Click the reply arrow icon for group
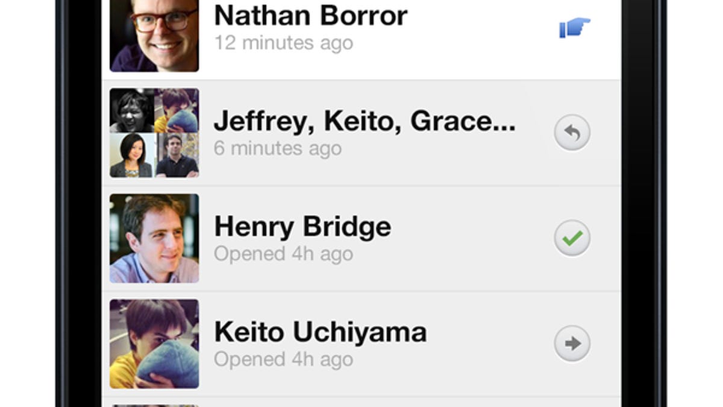Screen dimensions: 723x407 (x=572, y=133)
